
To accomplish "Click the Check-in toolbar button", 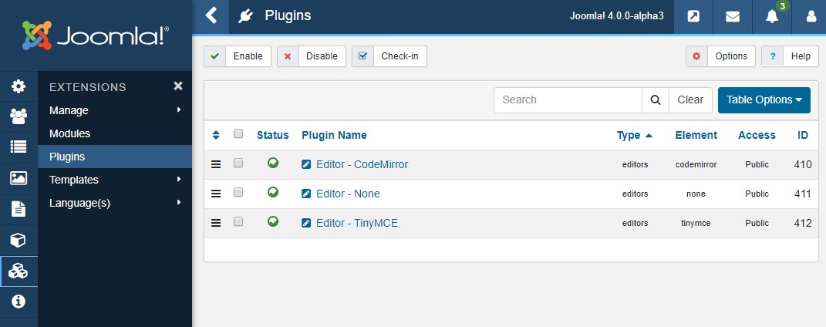I will click(389, 56).
